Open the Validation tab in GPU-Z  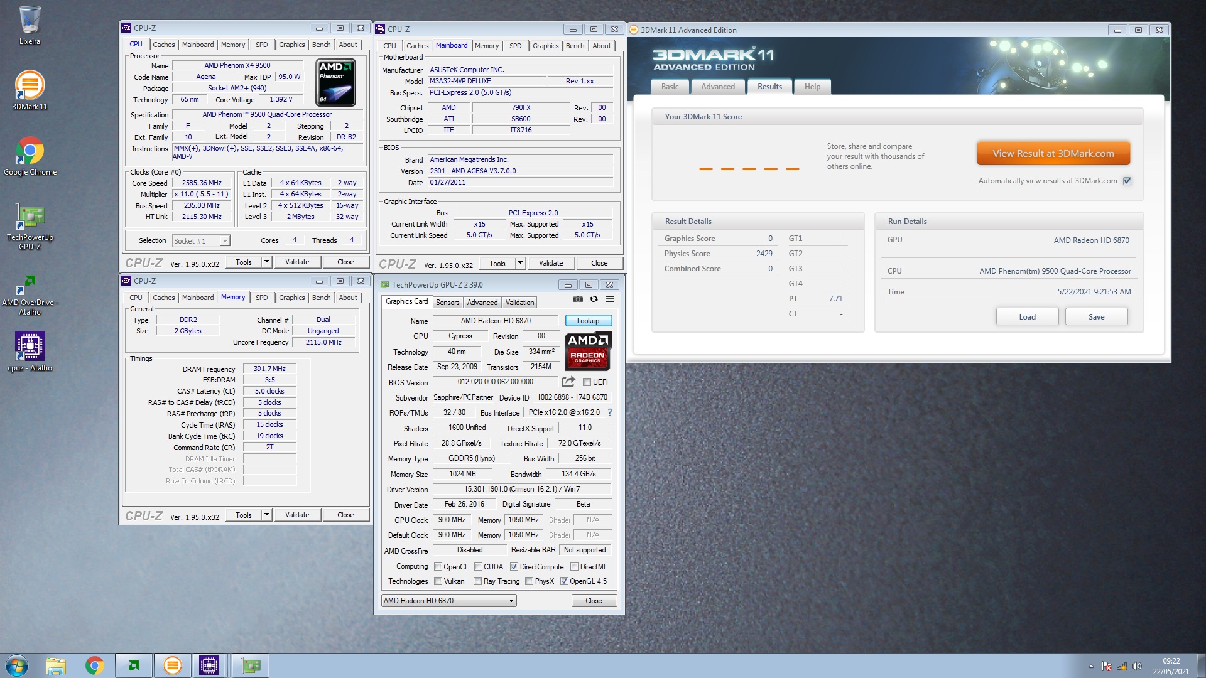click(x=519, y=303)
